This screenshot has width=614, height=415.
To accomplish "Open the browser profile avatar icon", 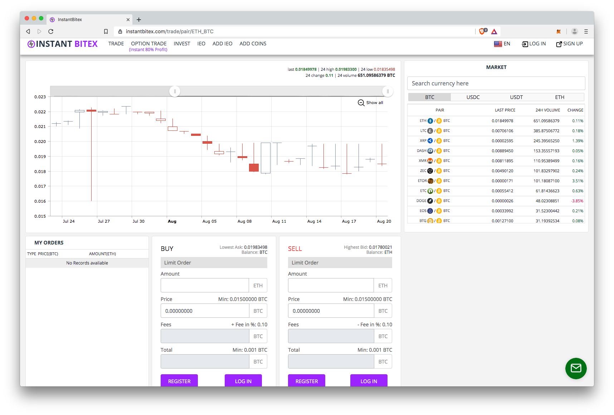I will 575,31.
